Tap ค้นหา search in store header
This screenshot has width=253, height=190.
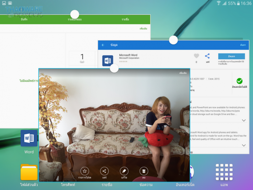pyautogui.click(x=243, y=45)
